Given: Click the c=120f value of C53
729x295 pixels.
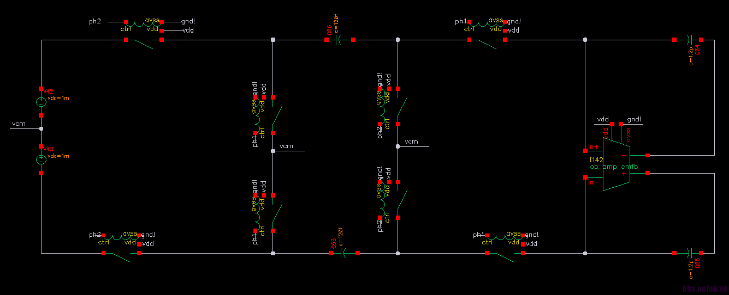Looking at the screenshot, I should (341, 237).
